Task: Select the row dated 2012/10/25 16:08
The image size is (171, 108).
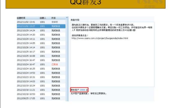Action: click(41, 56)
